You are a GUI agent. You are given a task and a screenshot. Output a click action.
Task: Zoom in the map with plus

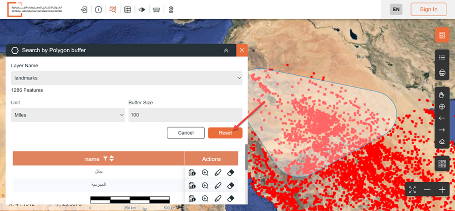point(442,190)
